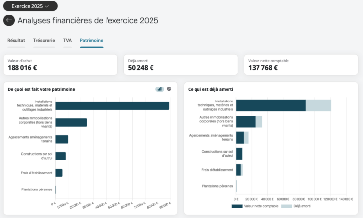Click the Valeur nette comptable card

coord(301,65)
